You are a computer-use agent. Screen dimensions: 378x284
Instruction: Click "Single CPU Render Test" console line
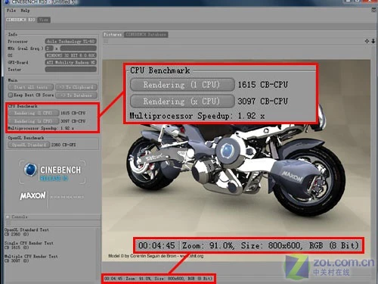tap(29, 243)
